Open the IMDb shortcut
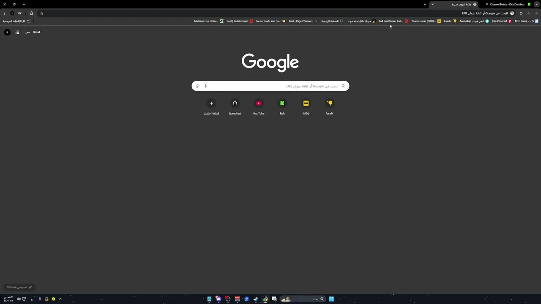The width and height of the screenshot is (541, 304). point(306,107)
